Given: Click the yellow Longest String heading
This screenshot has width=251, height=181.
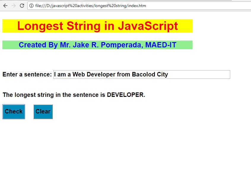Looking at the screenshot, I should pyautogui.click(x=97, y=26).
